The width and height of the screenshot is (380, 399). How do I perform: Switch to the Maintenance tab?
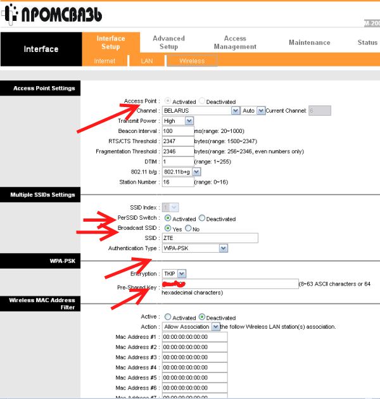click(x=310, y=42)
